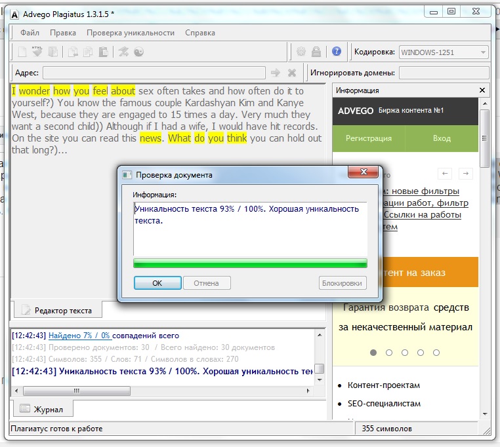Screen dimensions: 500x447
Task: Click the log panel scroll-up arrow
Action: [320, 335]
